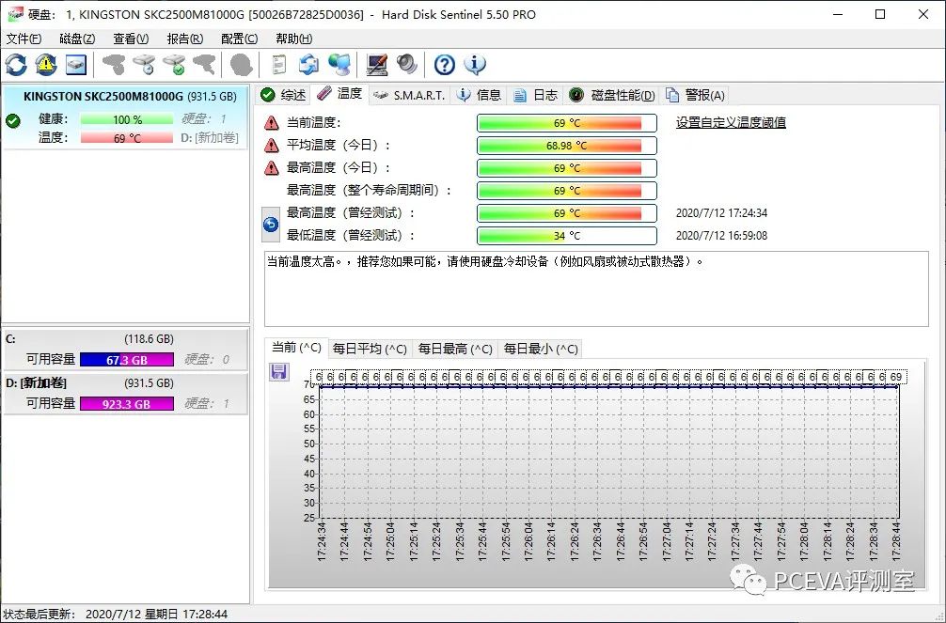Click the blue refresh arrows toolbar icon

(16, 65)
